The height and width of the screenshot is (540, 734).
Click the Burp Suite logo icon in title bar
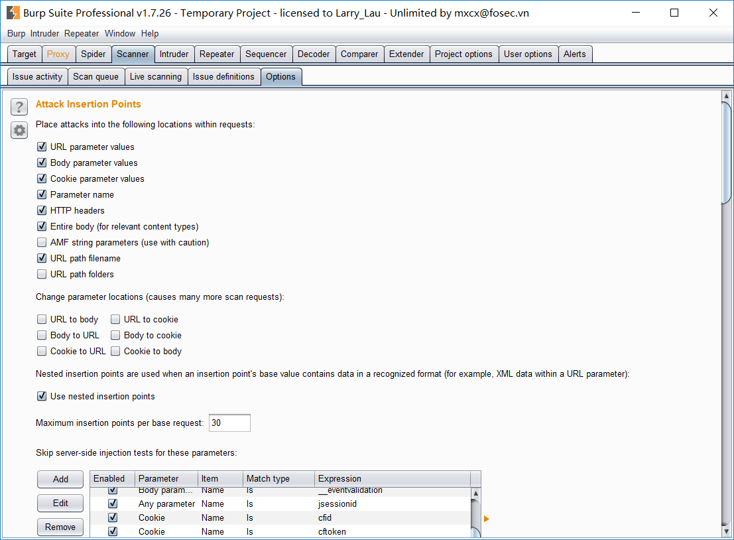coord(13,13)
